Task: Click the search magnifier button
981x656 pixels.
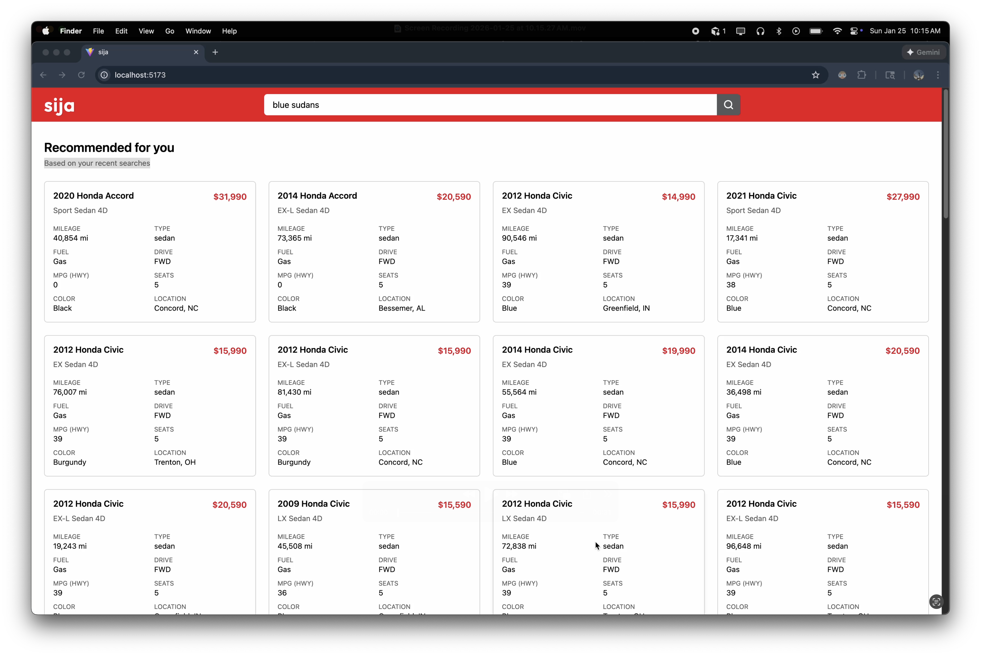Action: click(728, 104)
